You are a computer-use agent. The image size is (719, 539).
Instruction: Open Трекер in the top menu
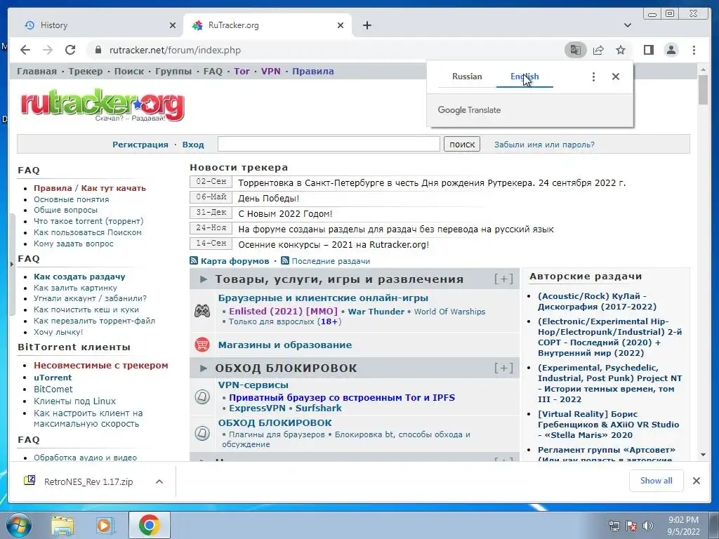click(x=85, y=71)
